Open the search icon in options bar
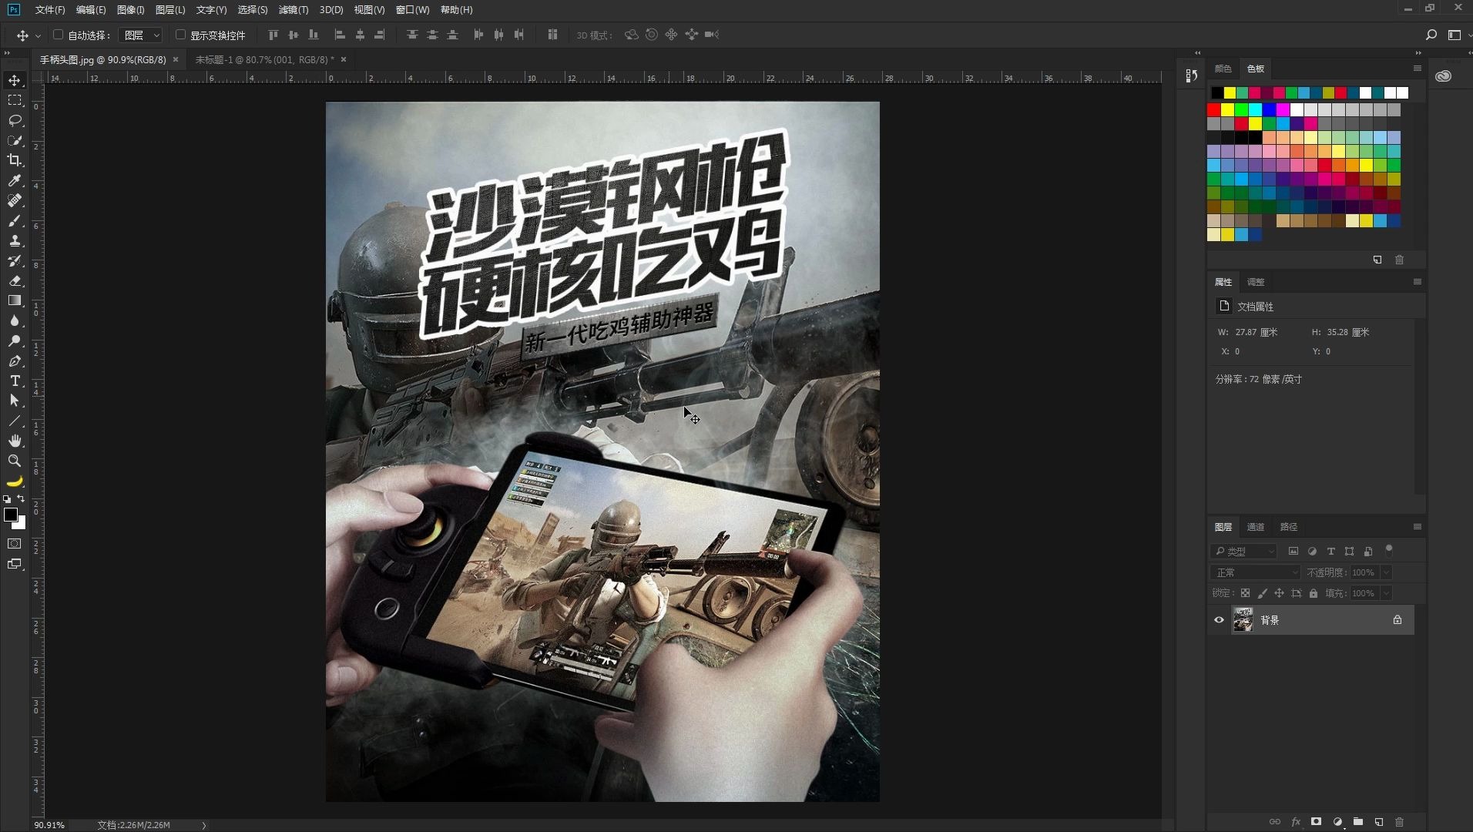1473x832 pixels. pos(1431,35)
